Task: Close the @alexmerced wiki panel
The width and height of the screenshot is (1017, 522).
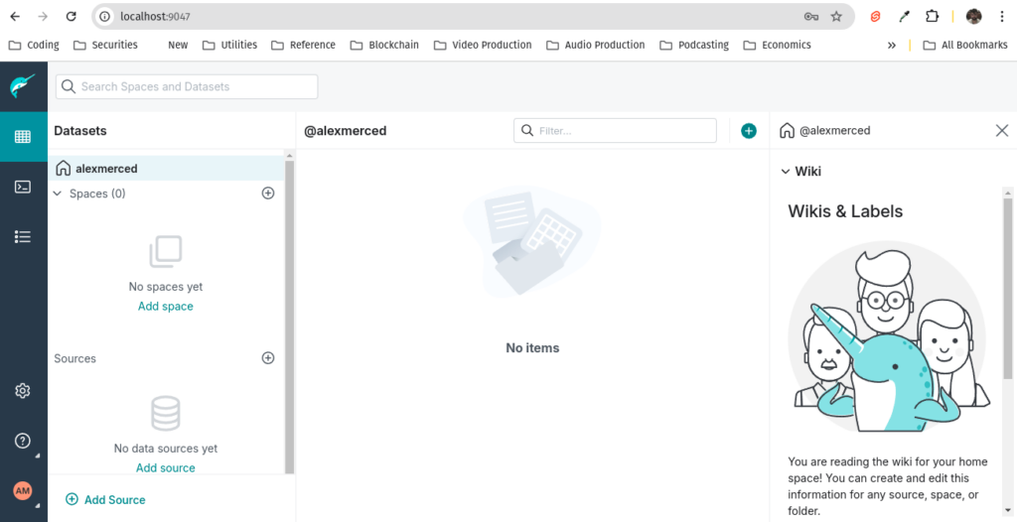Action: (1001, 130)
